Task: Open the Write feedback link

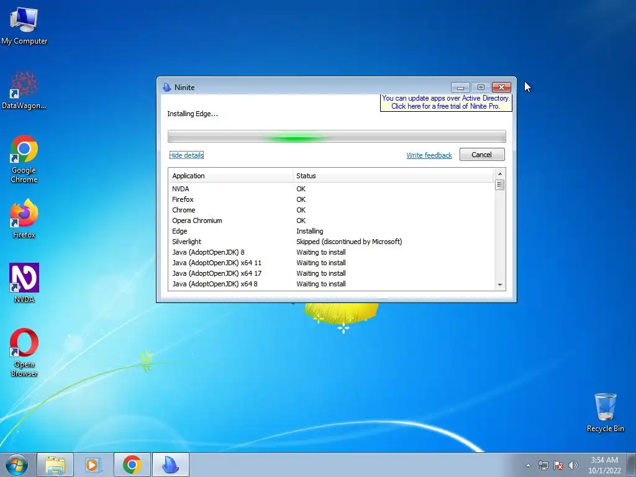Action: (429, 155)
